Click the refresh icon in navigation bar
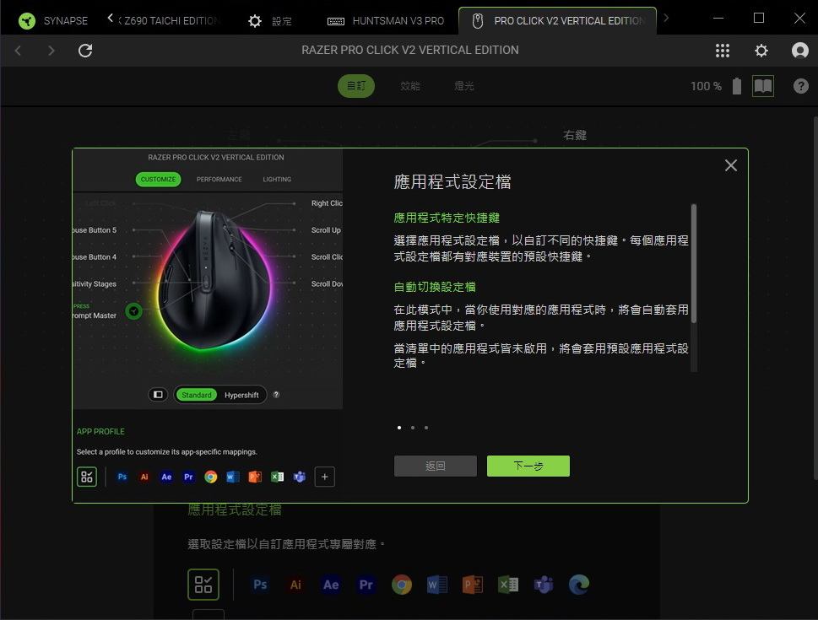Viewport: 818px width, 620px height. 85,51
